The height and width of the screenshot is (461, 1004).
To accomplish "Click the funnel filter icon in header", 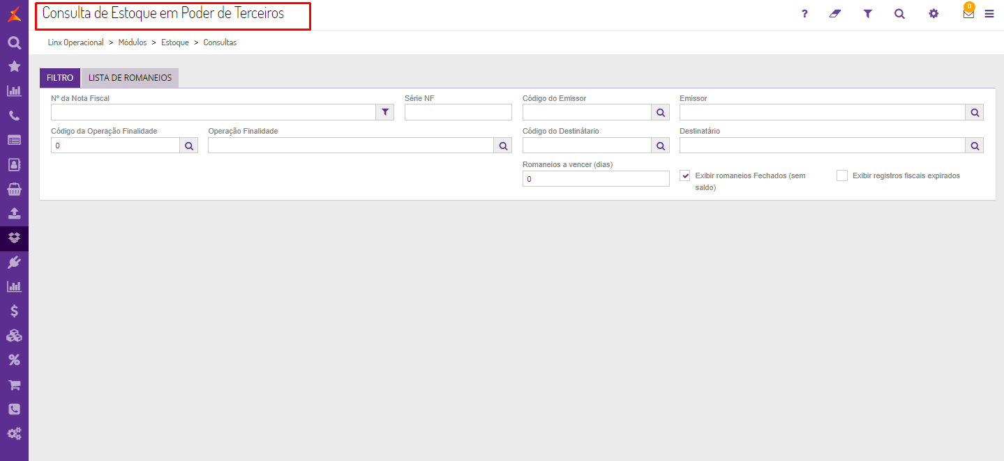I will [868, 13].
